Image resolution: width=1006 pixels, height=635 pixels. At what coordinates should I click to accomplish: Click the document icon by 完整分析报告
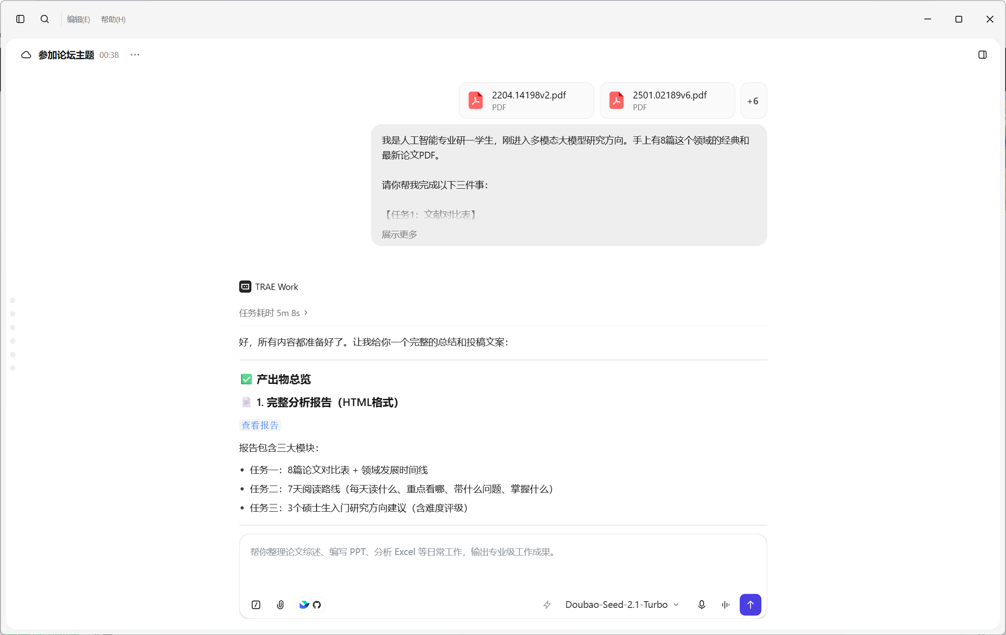point(246,402)
